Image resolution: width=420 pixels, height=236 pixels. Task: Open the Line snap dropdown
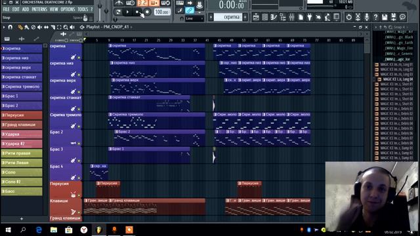click(194, 18)
